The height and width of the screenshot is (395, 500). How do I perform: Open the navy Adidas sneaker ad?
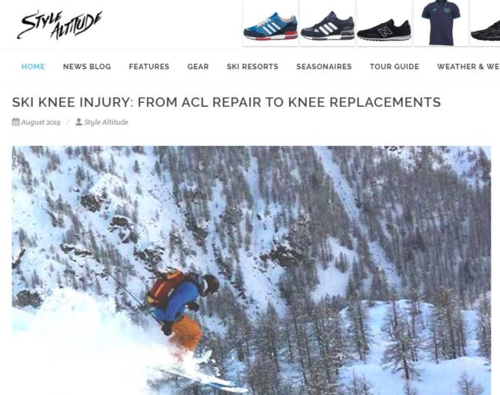pos(327,23)
